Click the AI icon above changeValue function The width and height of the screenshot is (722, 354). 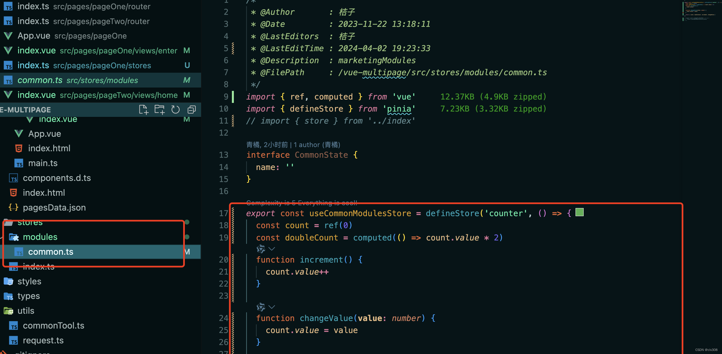(261, 307)
